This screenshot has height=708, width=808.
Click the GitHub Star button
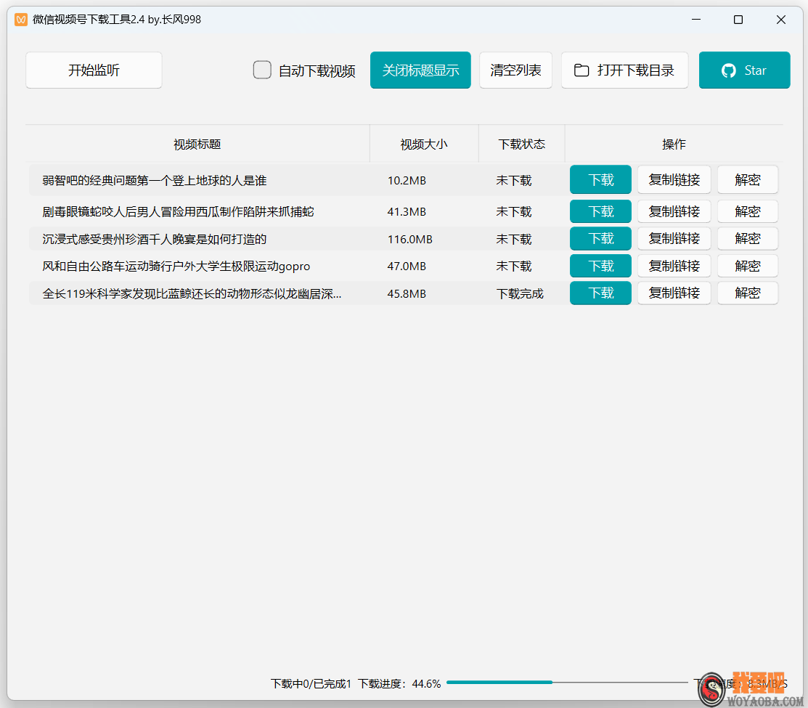[x=744, y=70]
